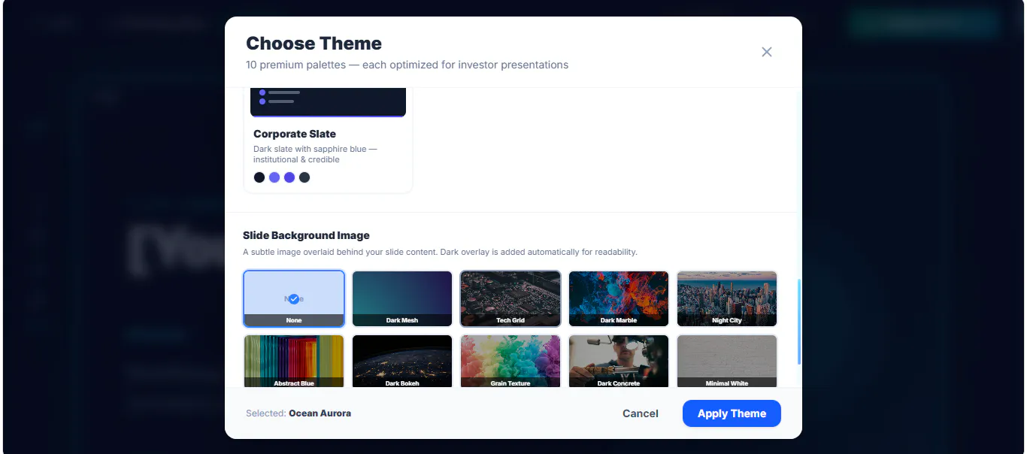Click the 'Dark slate with sapphire blue' description

click(x=315, y=154)
